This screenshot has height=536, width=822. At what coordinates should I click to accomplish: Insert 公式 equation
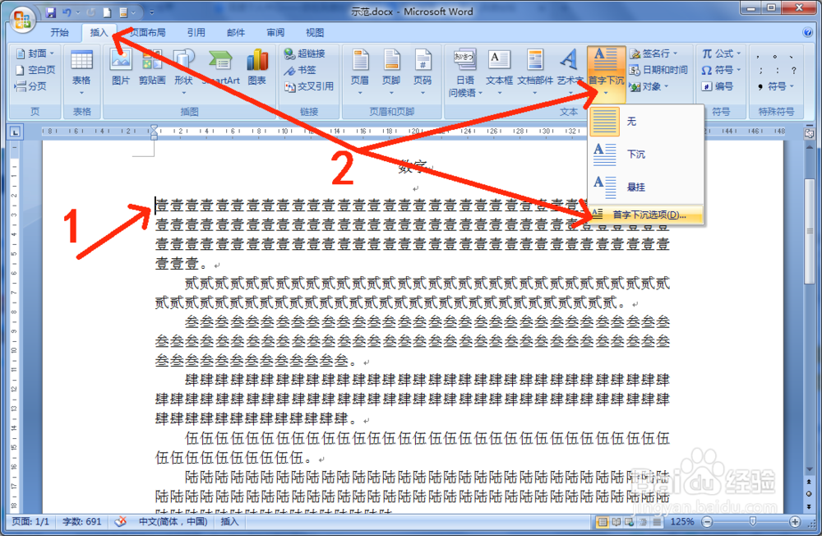point(722,53)
